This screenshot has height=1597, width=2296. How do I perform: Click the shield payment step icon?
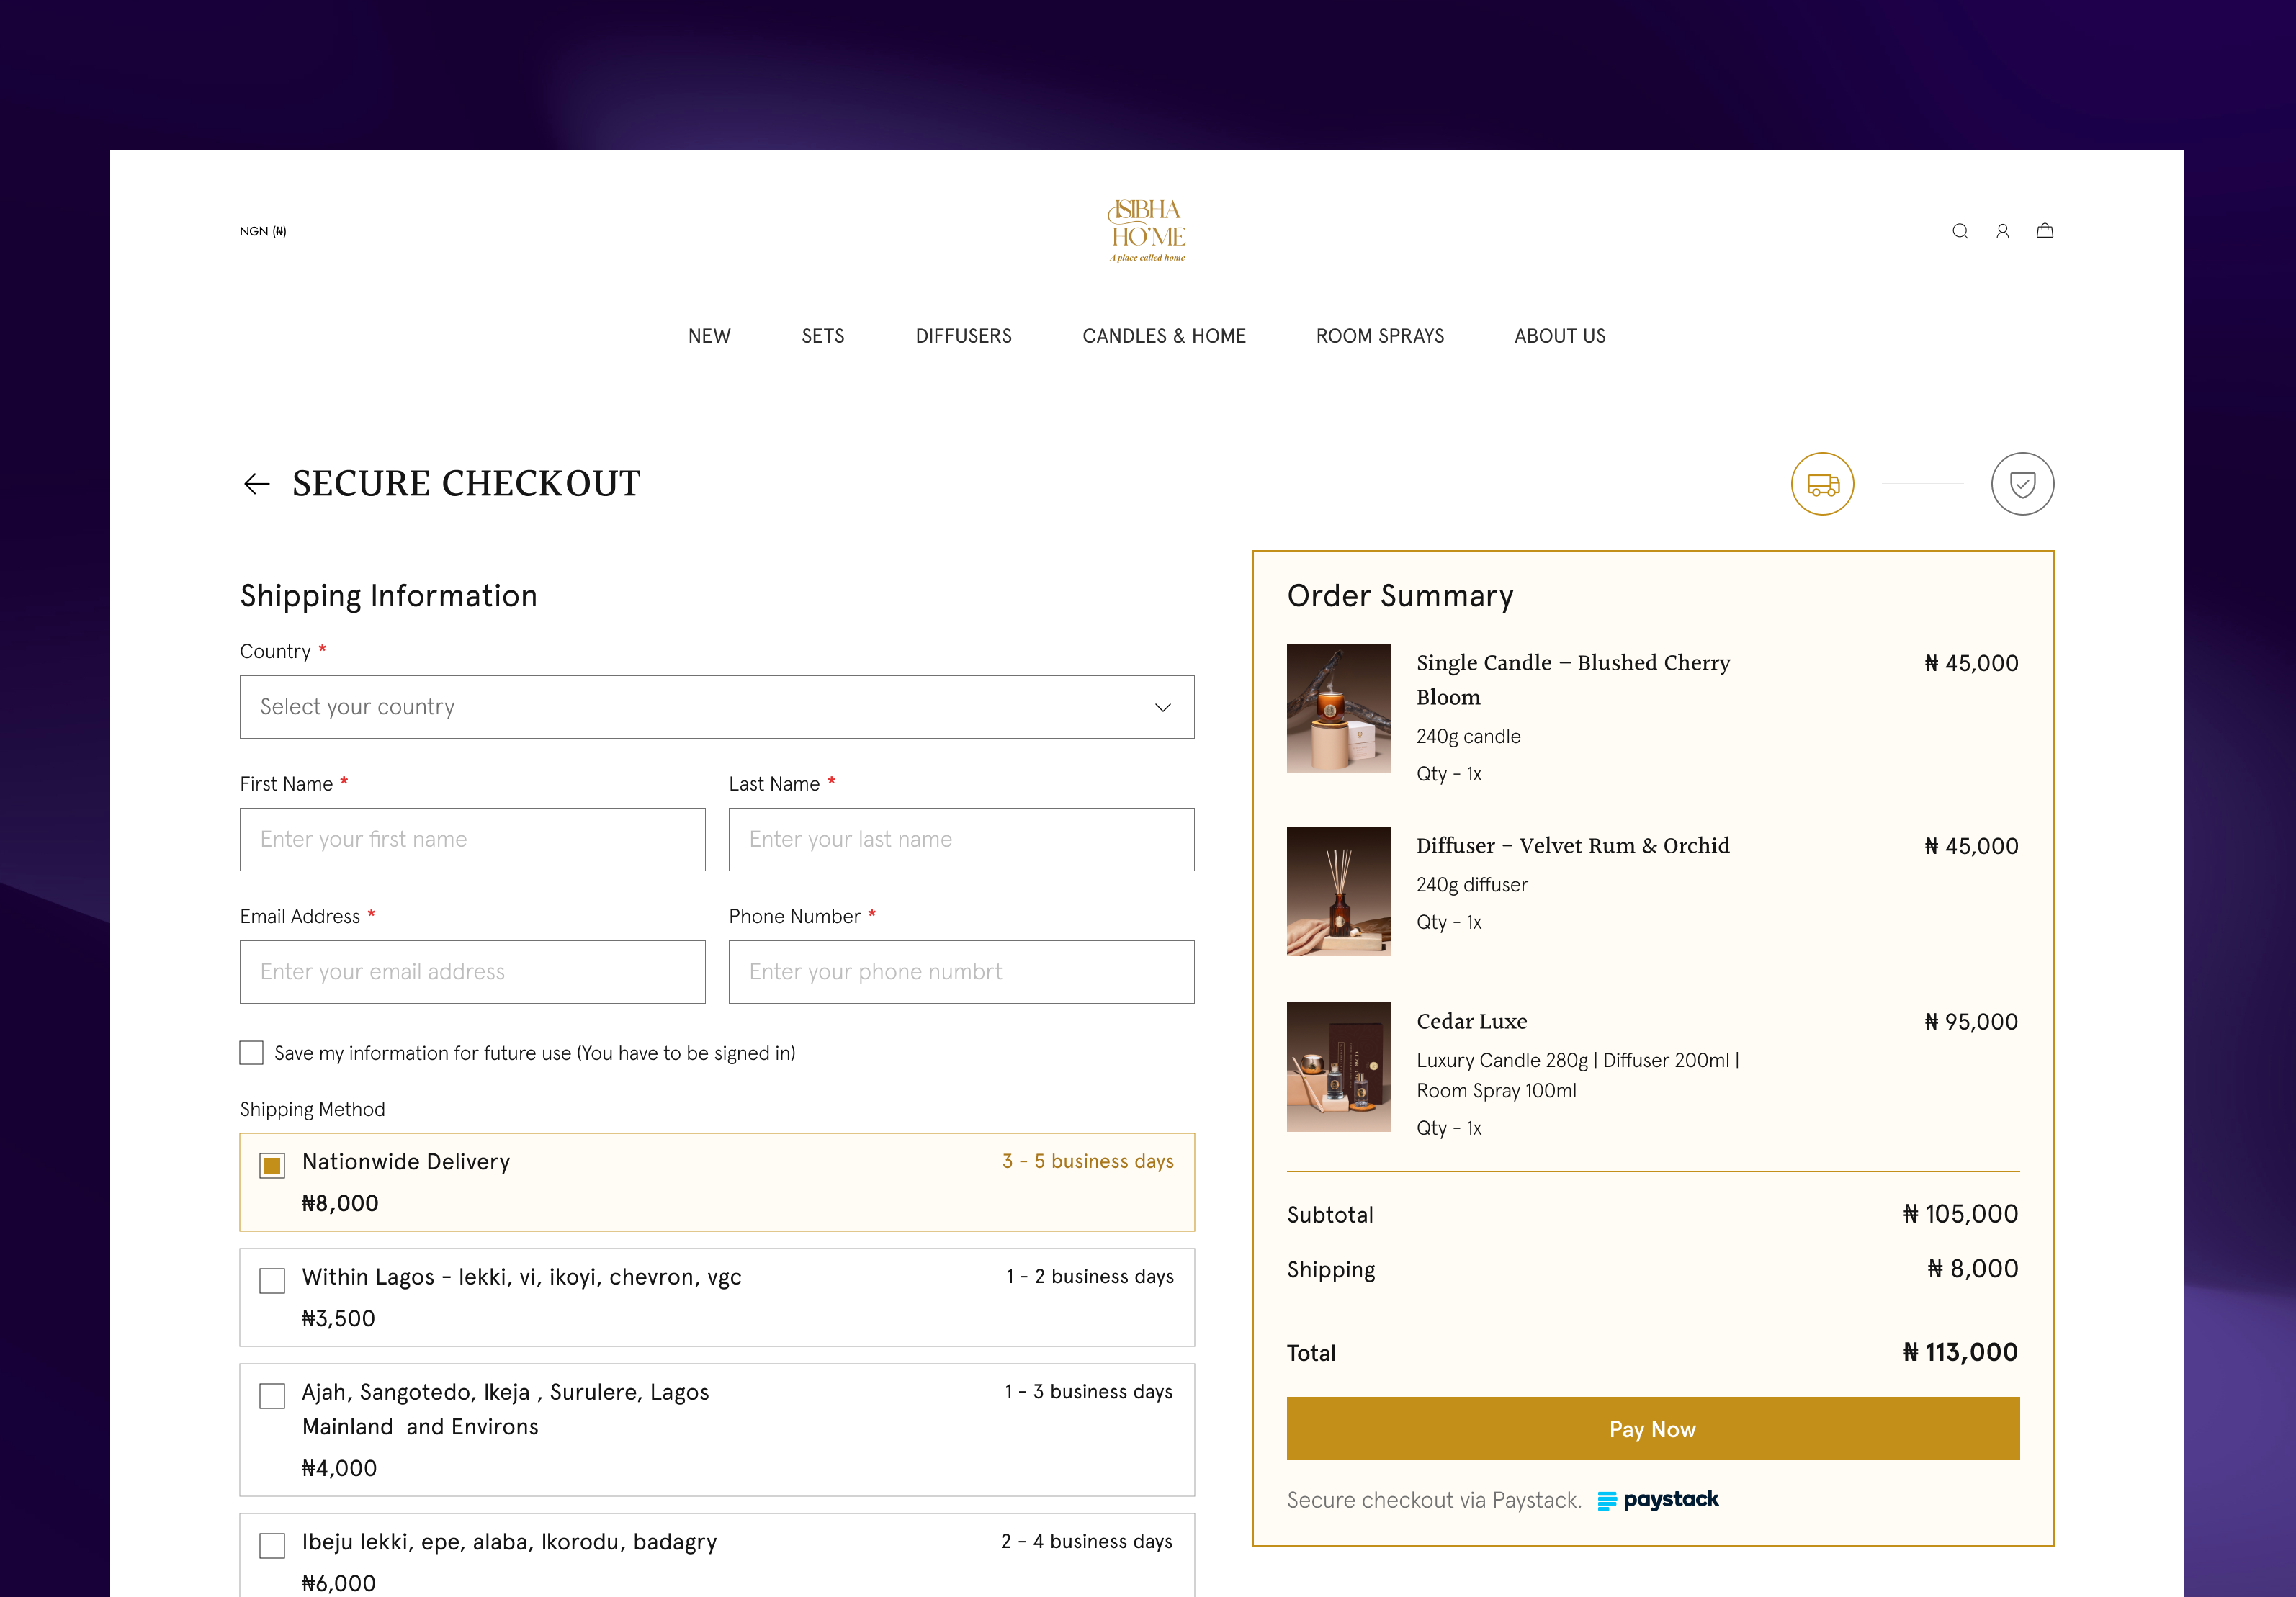[2022, 484]
